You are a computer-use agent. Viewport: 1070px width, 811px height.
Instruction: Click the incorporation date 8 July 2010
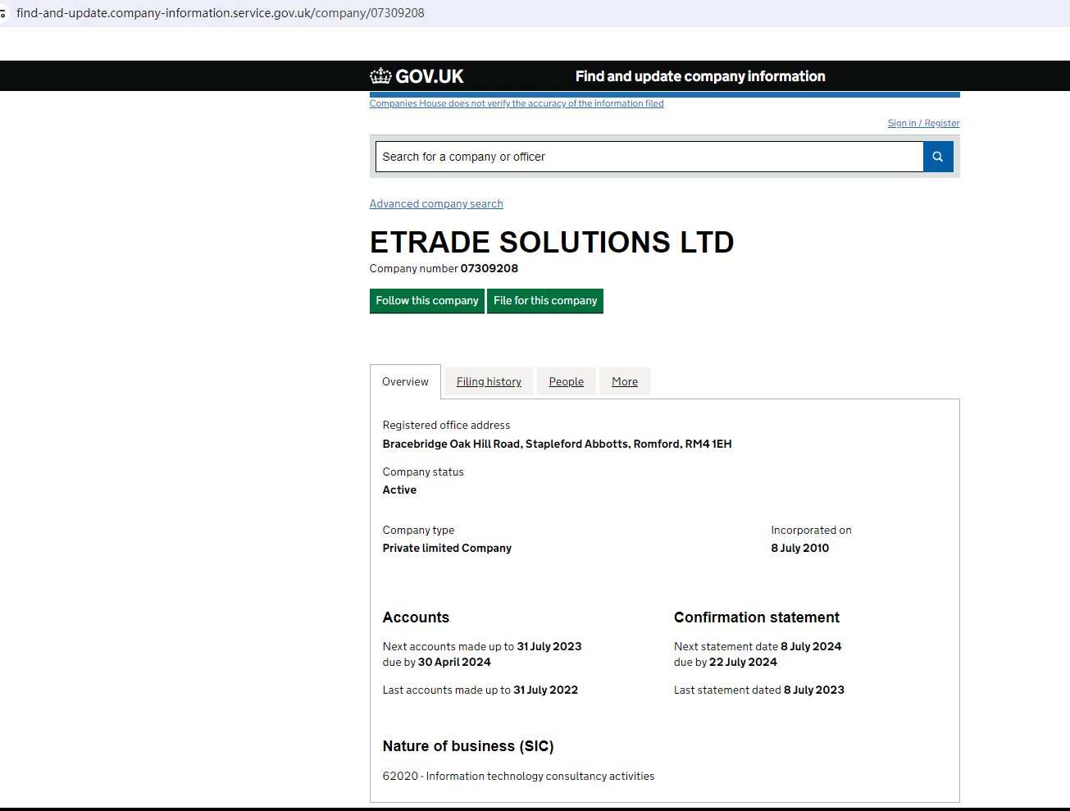[x=799, y=548]
